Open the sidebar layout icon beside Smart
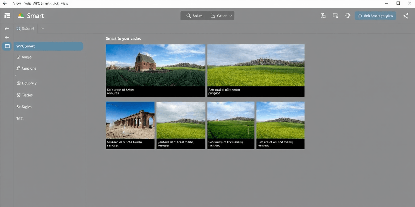Viewport: 415px width, 207px height. (x=7, y=16)
